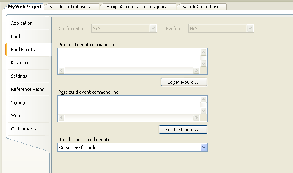Click inside the Post-build event command box

(129, 105)
